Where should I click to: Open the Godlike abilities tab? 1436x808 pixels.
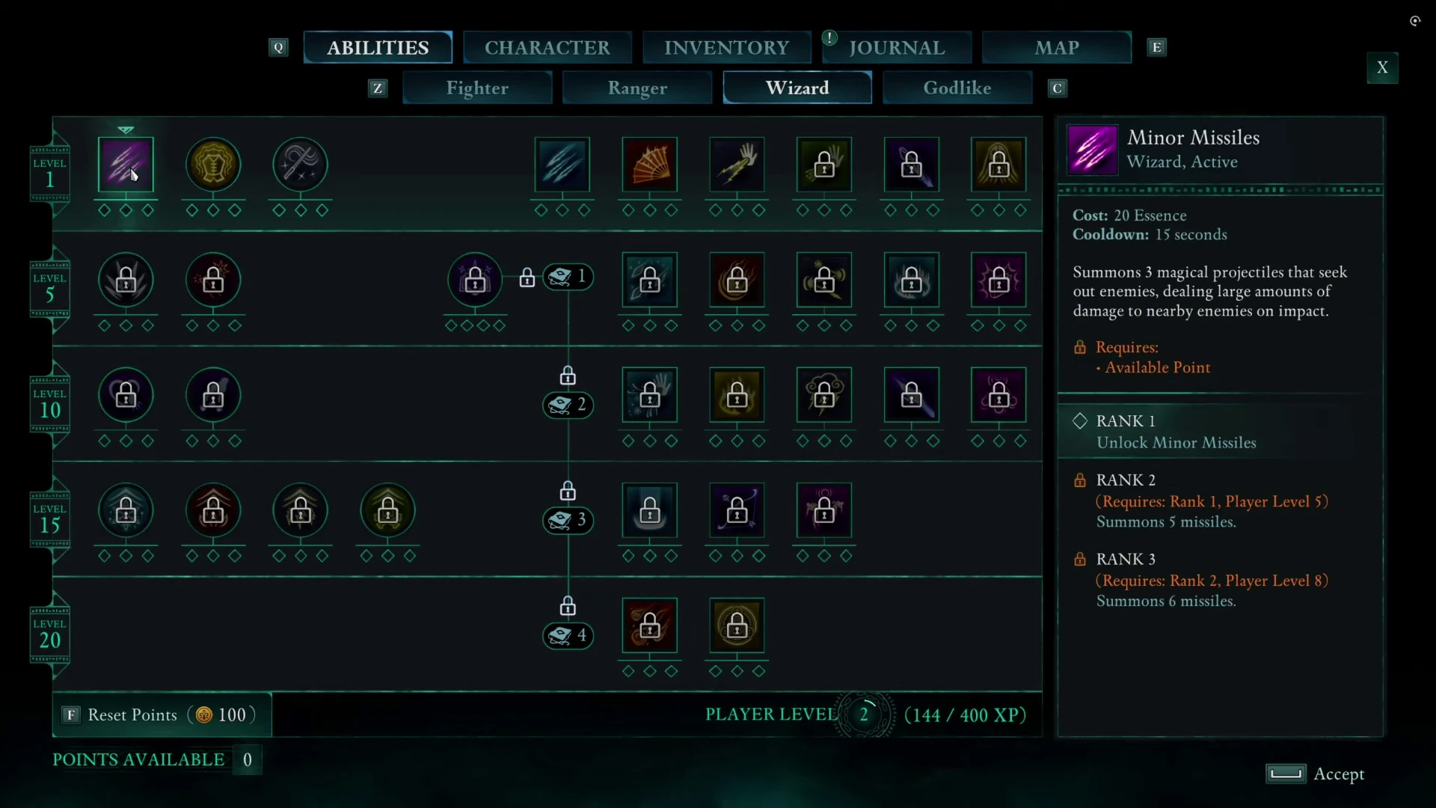pos(957,88)
